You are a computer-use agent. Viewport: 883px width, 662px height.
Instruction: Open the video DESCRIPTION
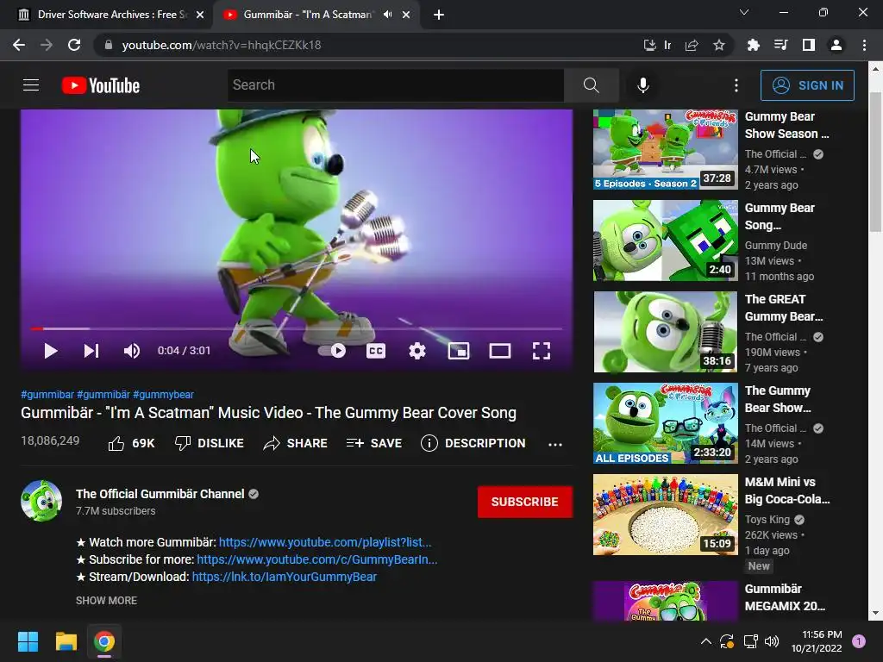pos(473,444)
